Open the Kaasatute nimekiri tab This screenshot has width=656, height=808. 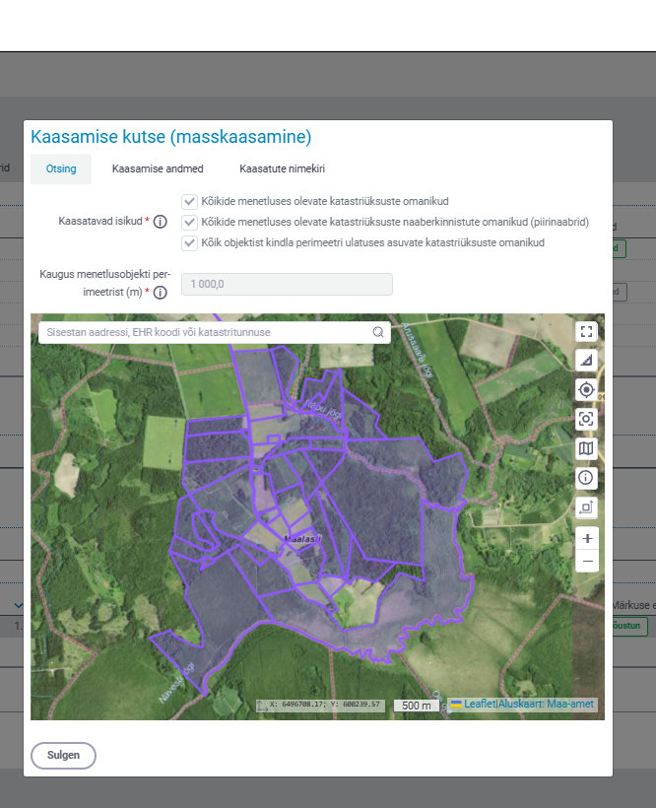tap(282, 168)
